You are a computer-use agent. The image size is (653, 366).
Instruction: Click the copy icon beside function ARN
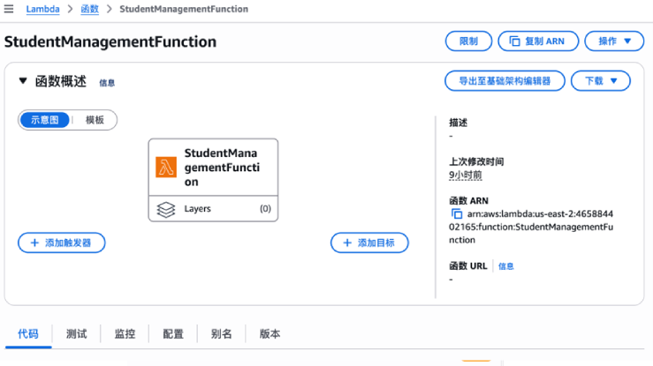click(x=457, y=214)
